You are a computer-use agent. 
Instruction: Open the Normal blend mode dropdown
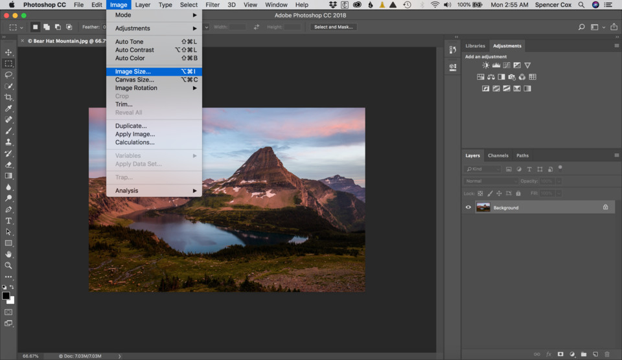pos(490,181)
